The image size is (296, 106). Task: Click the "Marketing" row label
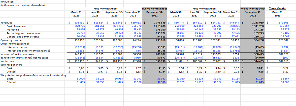click(13, 29)
